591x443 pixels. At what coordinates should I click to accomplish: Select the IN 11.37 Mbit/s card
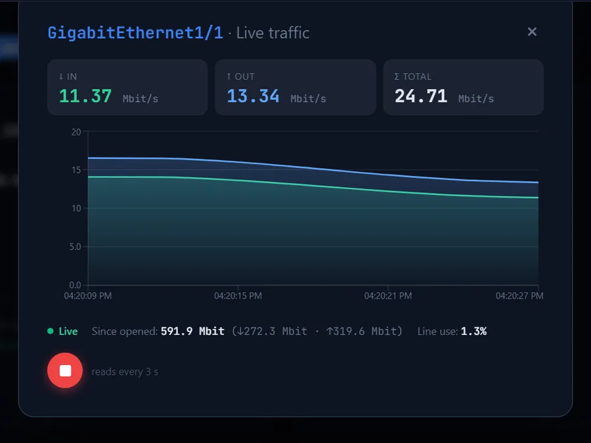[x=127, y=87]
